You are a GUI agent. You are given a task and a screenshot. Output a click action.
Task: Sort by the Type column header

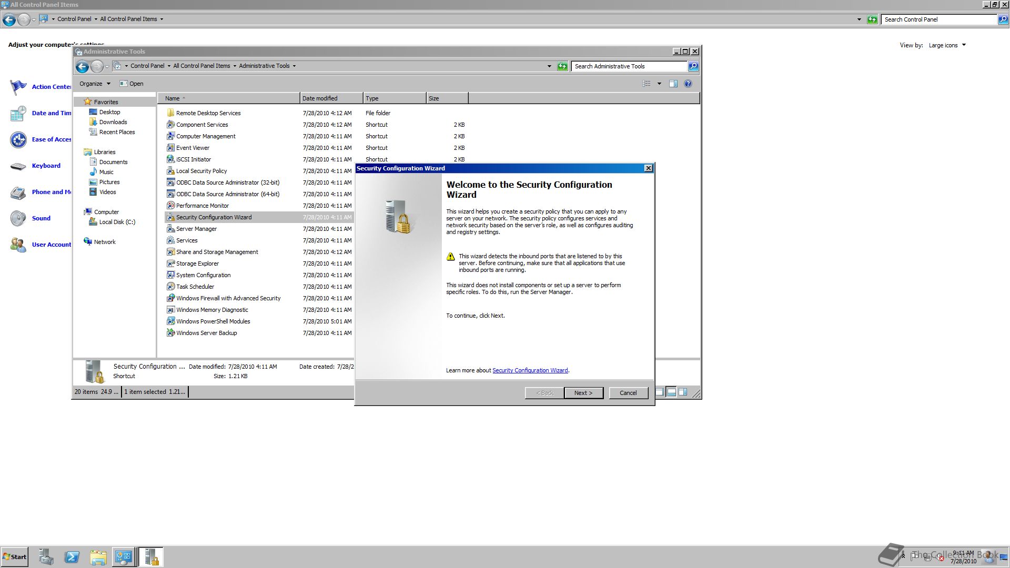coord(395,98)
